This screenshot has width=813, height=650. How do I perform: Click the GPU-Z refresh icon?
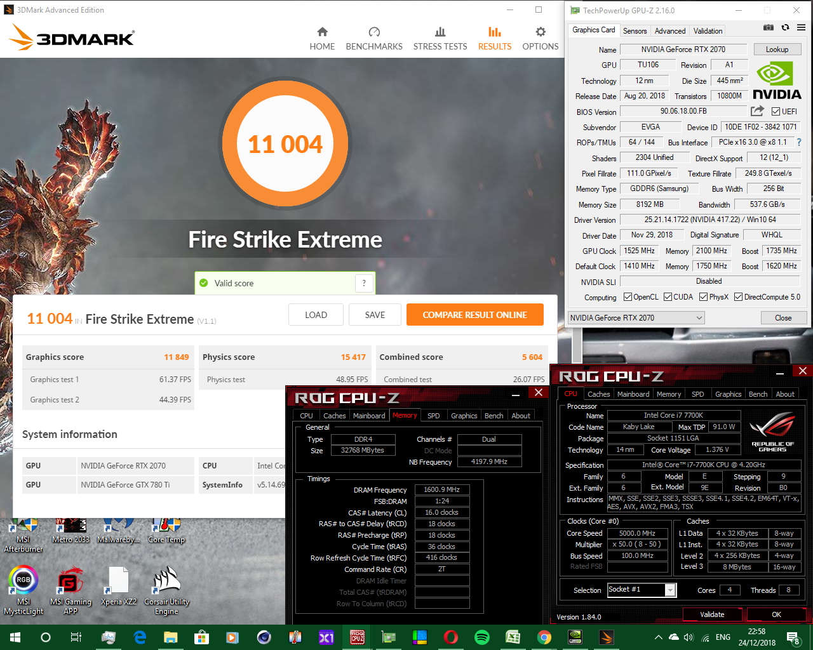point(785,28)
